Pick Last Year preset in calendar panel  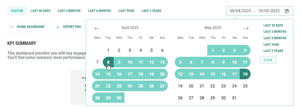pos(271,45)
